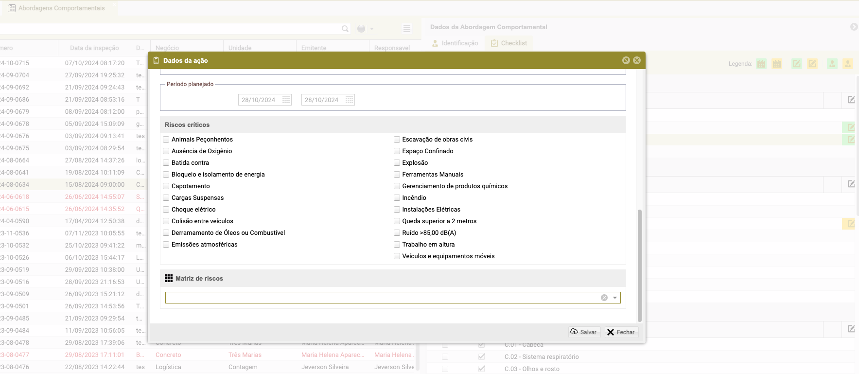Edit the planned end date field
The width and height of the screenshot is (859, 374).
click(323, 100)
